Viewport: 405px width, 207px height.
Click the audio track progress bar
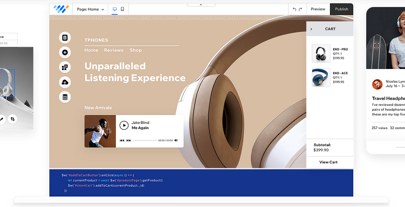point(145,140)
